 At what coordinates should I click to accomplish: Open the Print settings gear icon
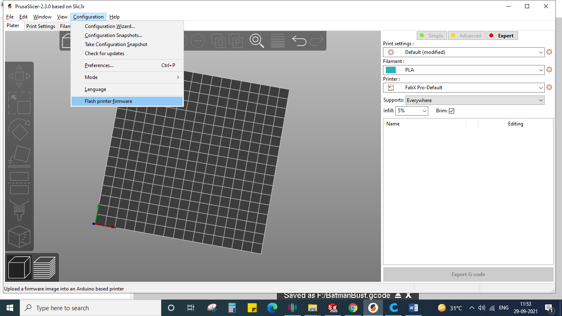pyautogui.click(x=549, y=52)
